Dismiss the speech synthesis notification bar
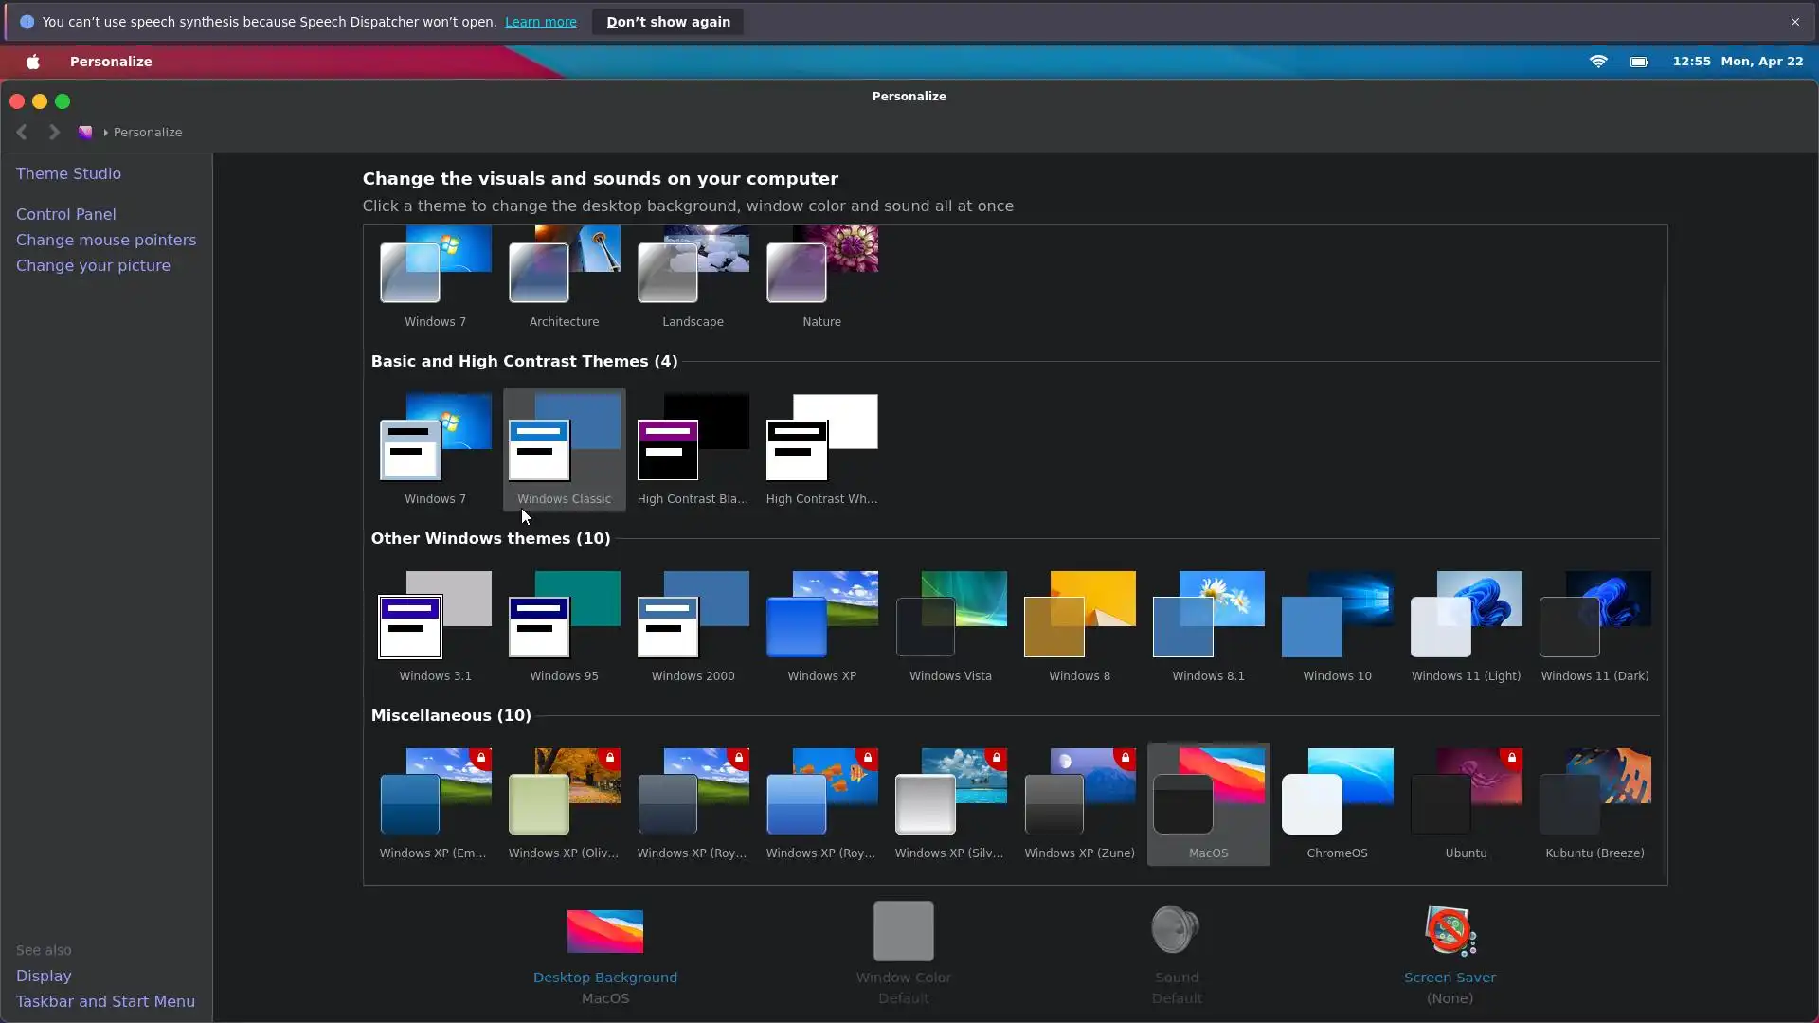The width and height of the screenshot is (1819, 1023). tap(1794, 22)
